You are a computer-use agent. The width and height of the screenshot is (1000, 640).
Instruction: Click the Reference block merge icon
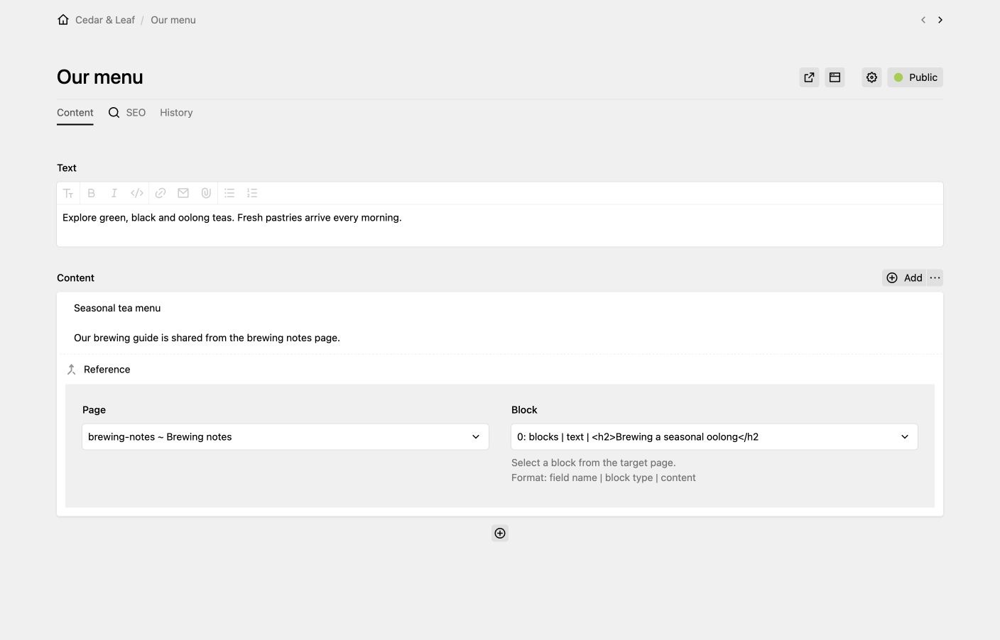pos(72,370)
